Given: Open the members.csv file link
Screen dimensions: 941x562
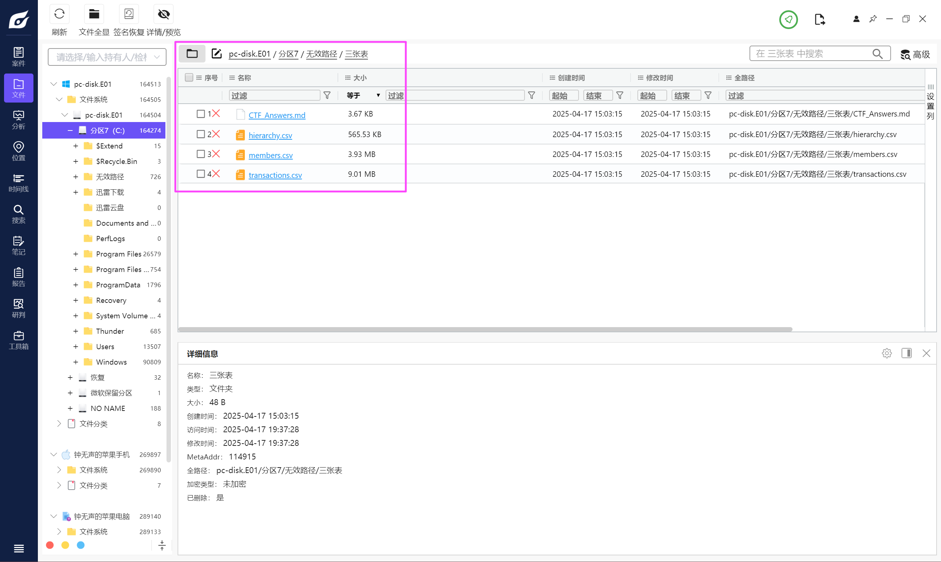Looking at the screenshot, I should point(271,155).
